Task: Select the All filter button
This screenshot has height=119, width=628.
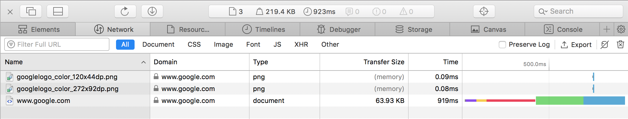Action: click(125, 45)
